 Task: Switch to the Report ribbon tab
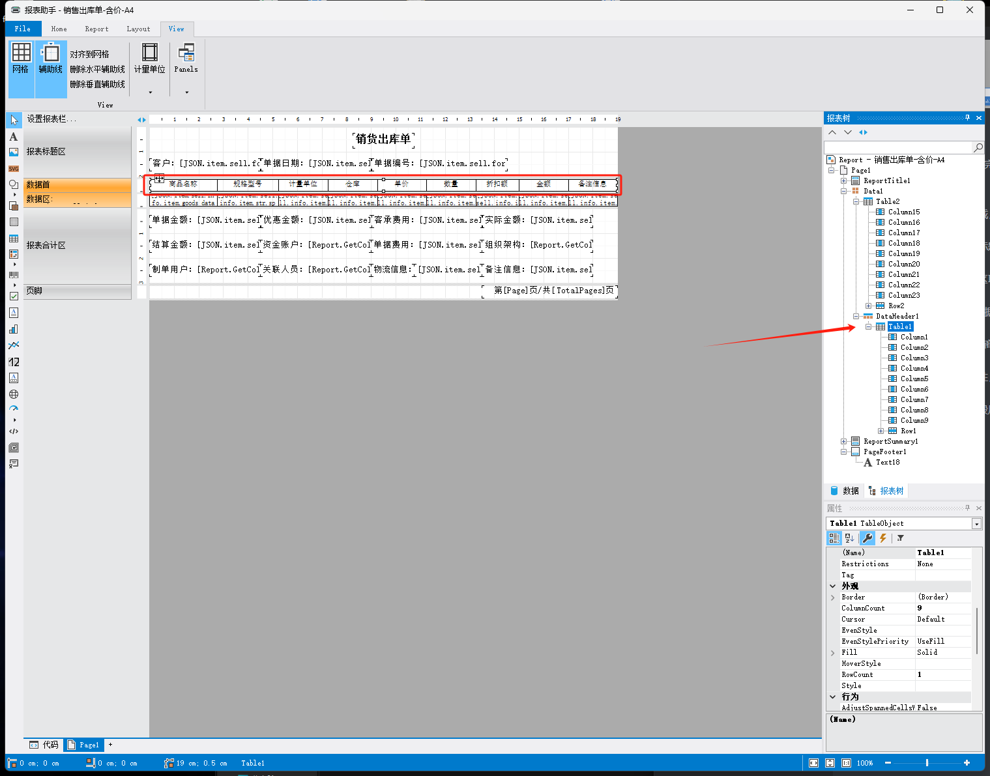[96, 29]
